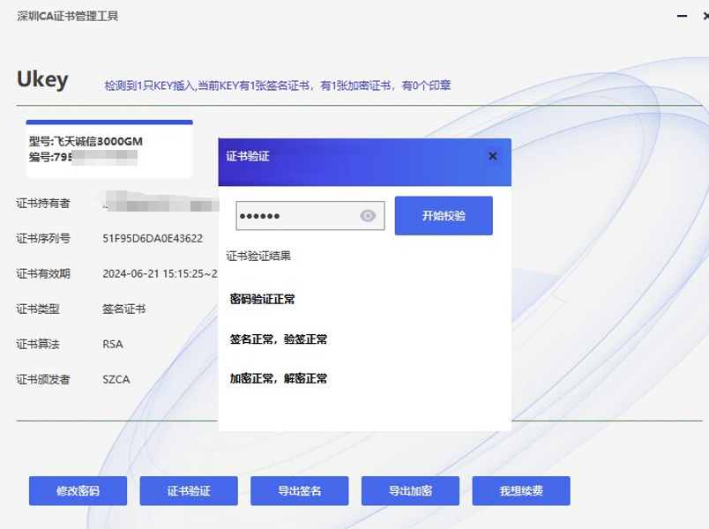Viewport: 709px width, 529px height.
Task: Click the 签名正常，验签正常 result line
Action: [279, 339]
